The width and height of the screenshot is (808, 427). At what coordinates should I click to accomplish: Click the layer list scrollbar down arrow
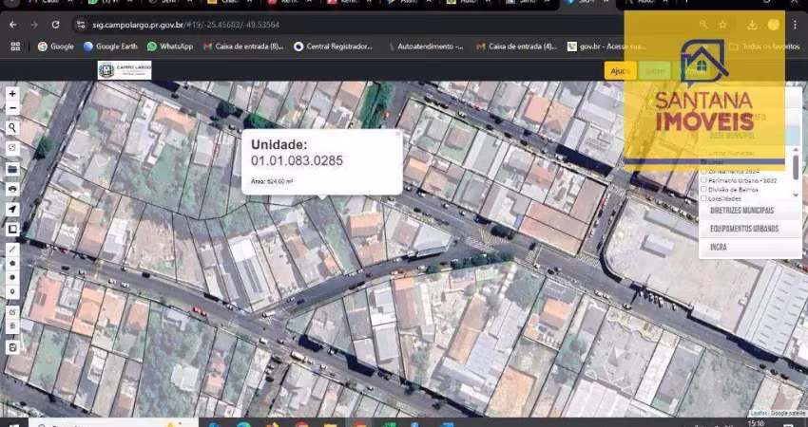[x=797, y=195]
